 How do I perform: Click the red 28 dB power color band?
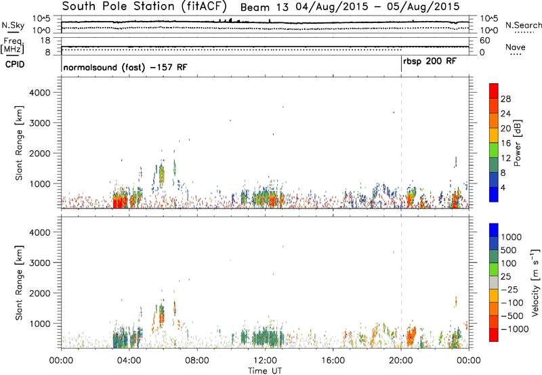tap(494, 91)
